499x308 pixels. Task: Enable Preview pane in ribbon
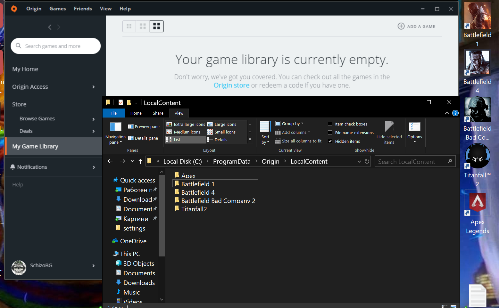point(144,126)
